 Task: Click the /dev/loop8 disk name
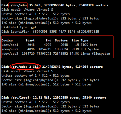point(21,98)
